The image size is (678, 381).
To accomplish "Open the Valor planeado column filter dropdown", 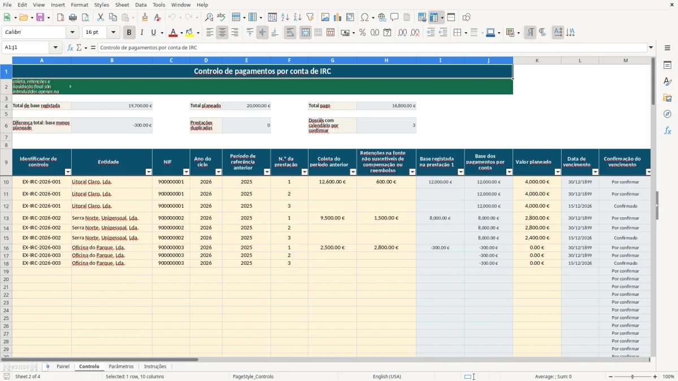I will 558,172.
